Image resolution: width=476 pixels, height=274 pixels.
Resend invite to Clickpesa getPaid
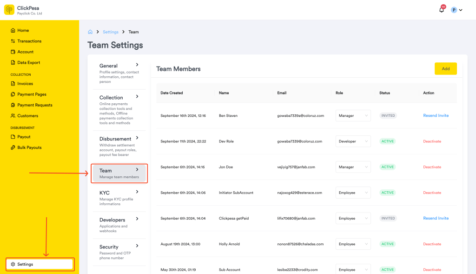436,219
